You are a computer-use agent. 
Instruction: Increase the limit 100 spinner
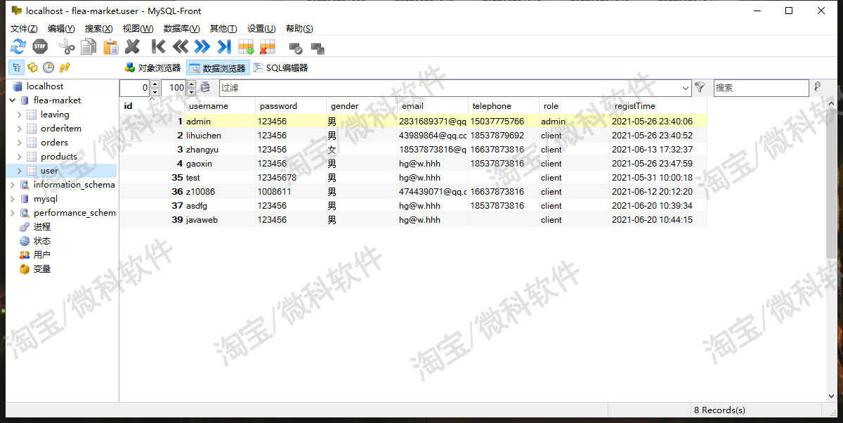click(x=191, y=84)
